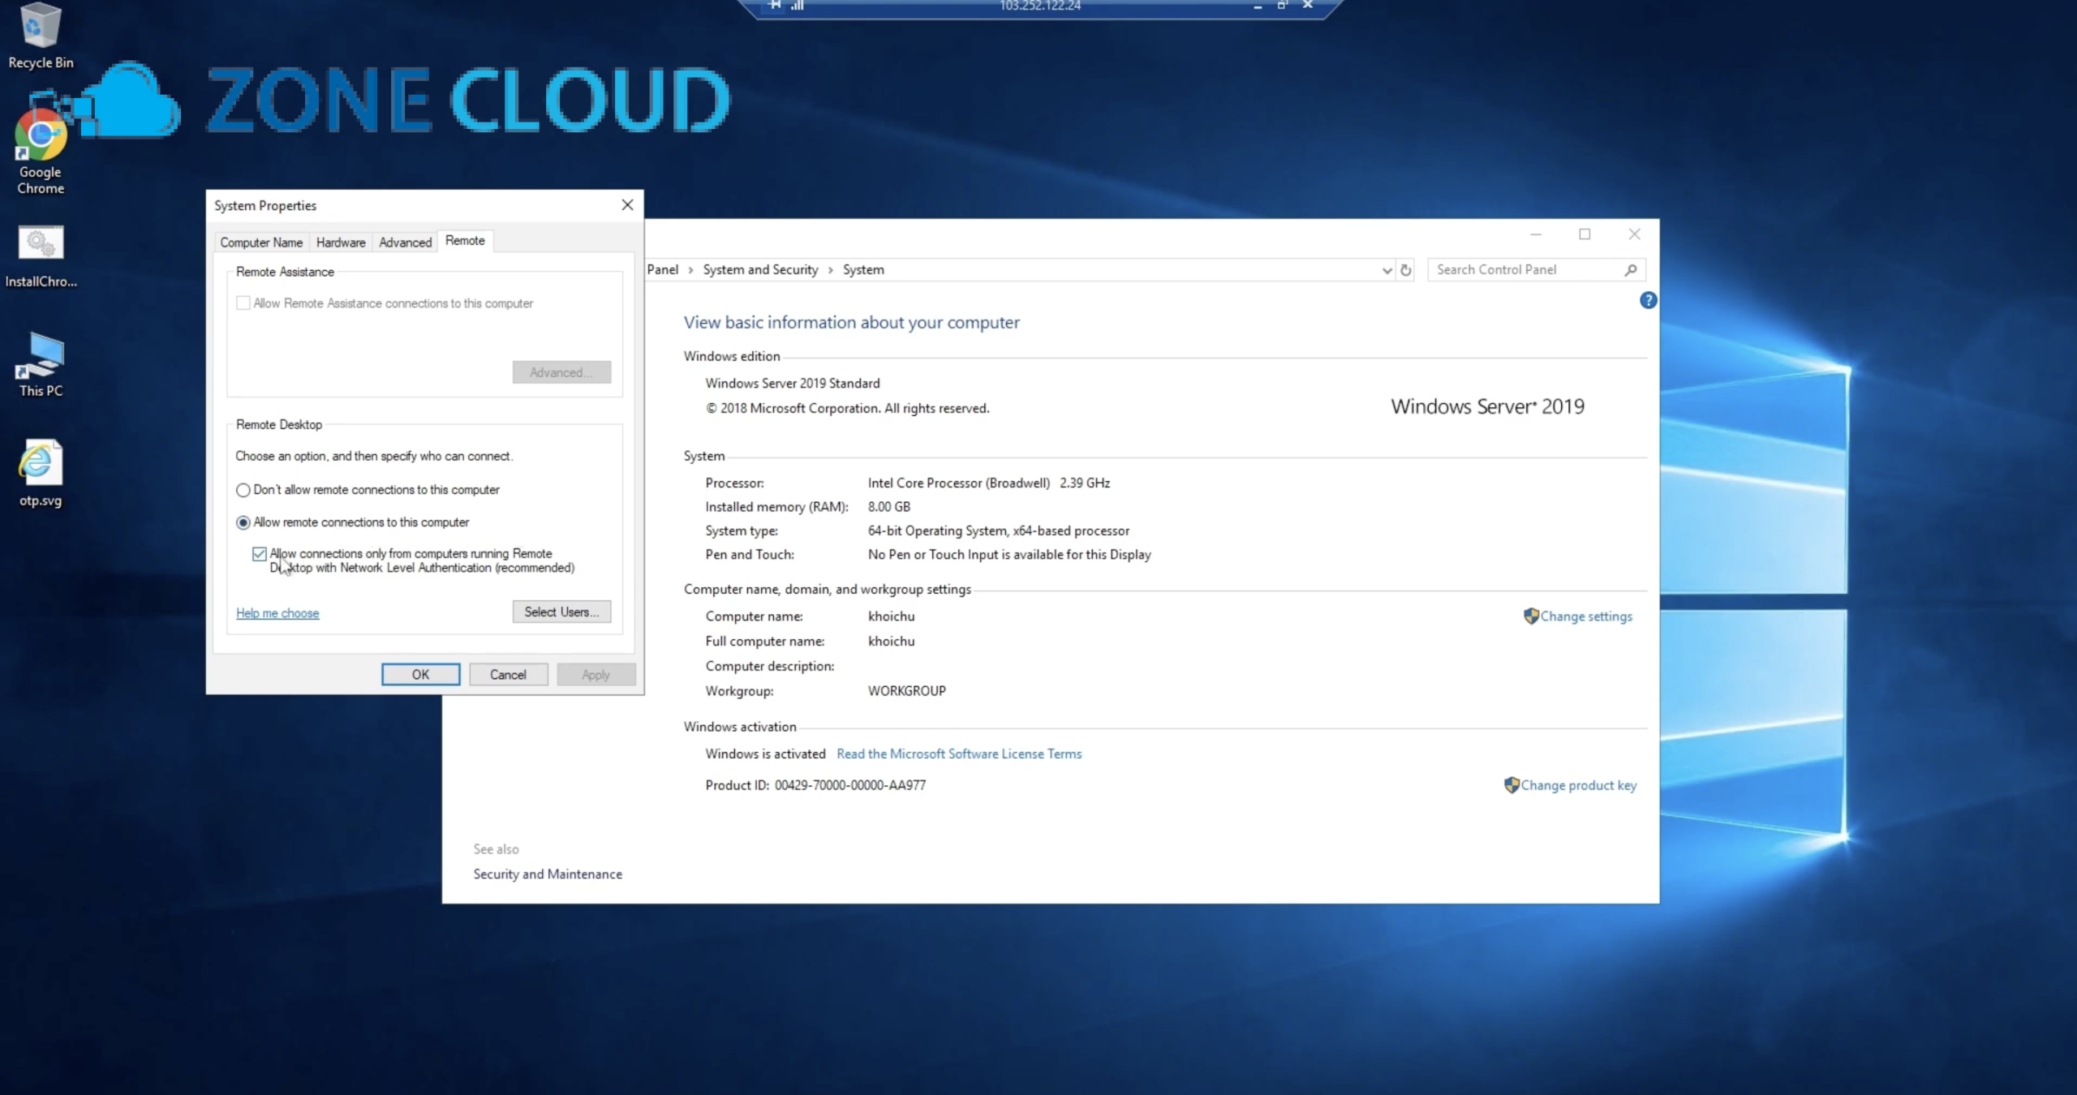Click the Change settings link
This screenshot has height=1095, width=2077.
point(1586,616)
